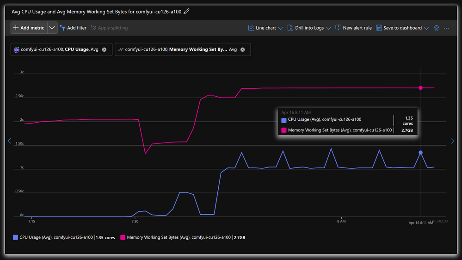
Task: Click the next time range right arrow
Action: click(453, 141)
